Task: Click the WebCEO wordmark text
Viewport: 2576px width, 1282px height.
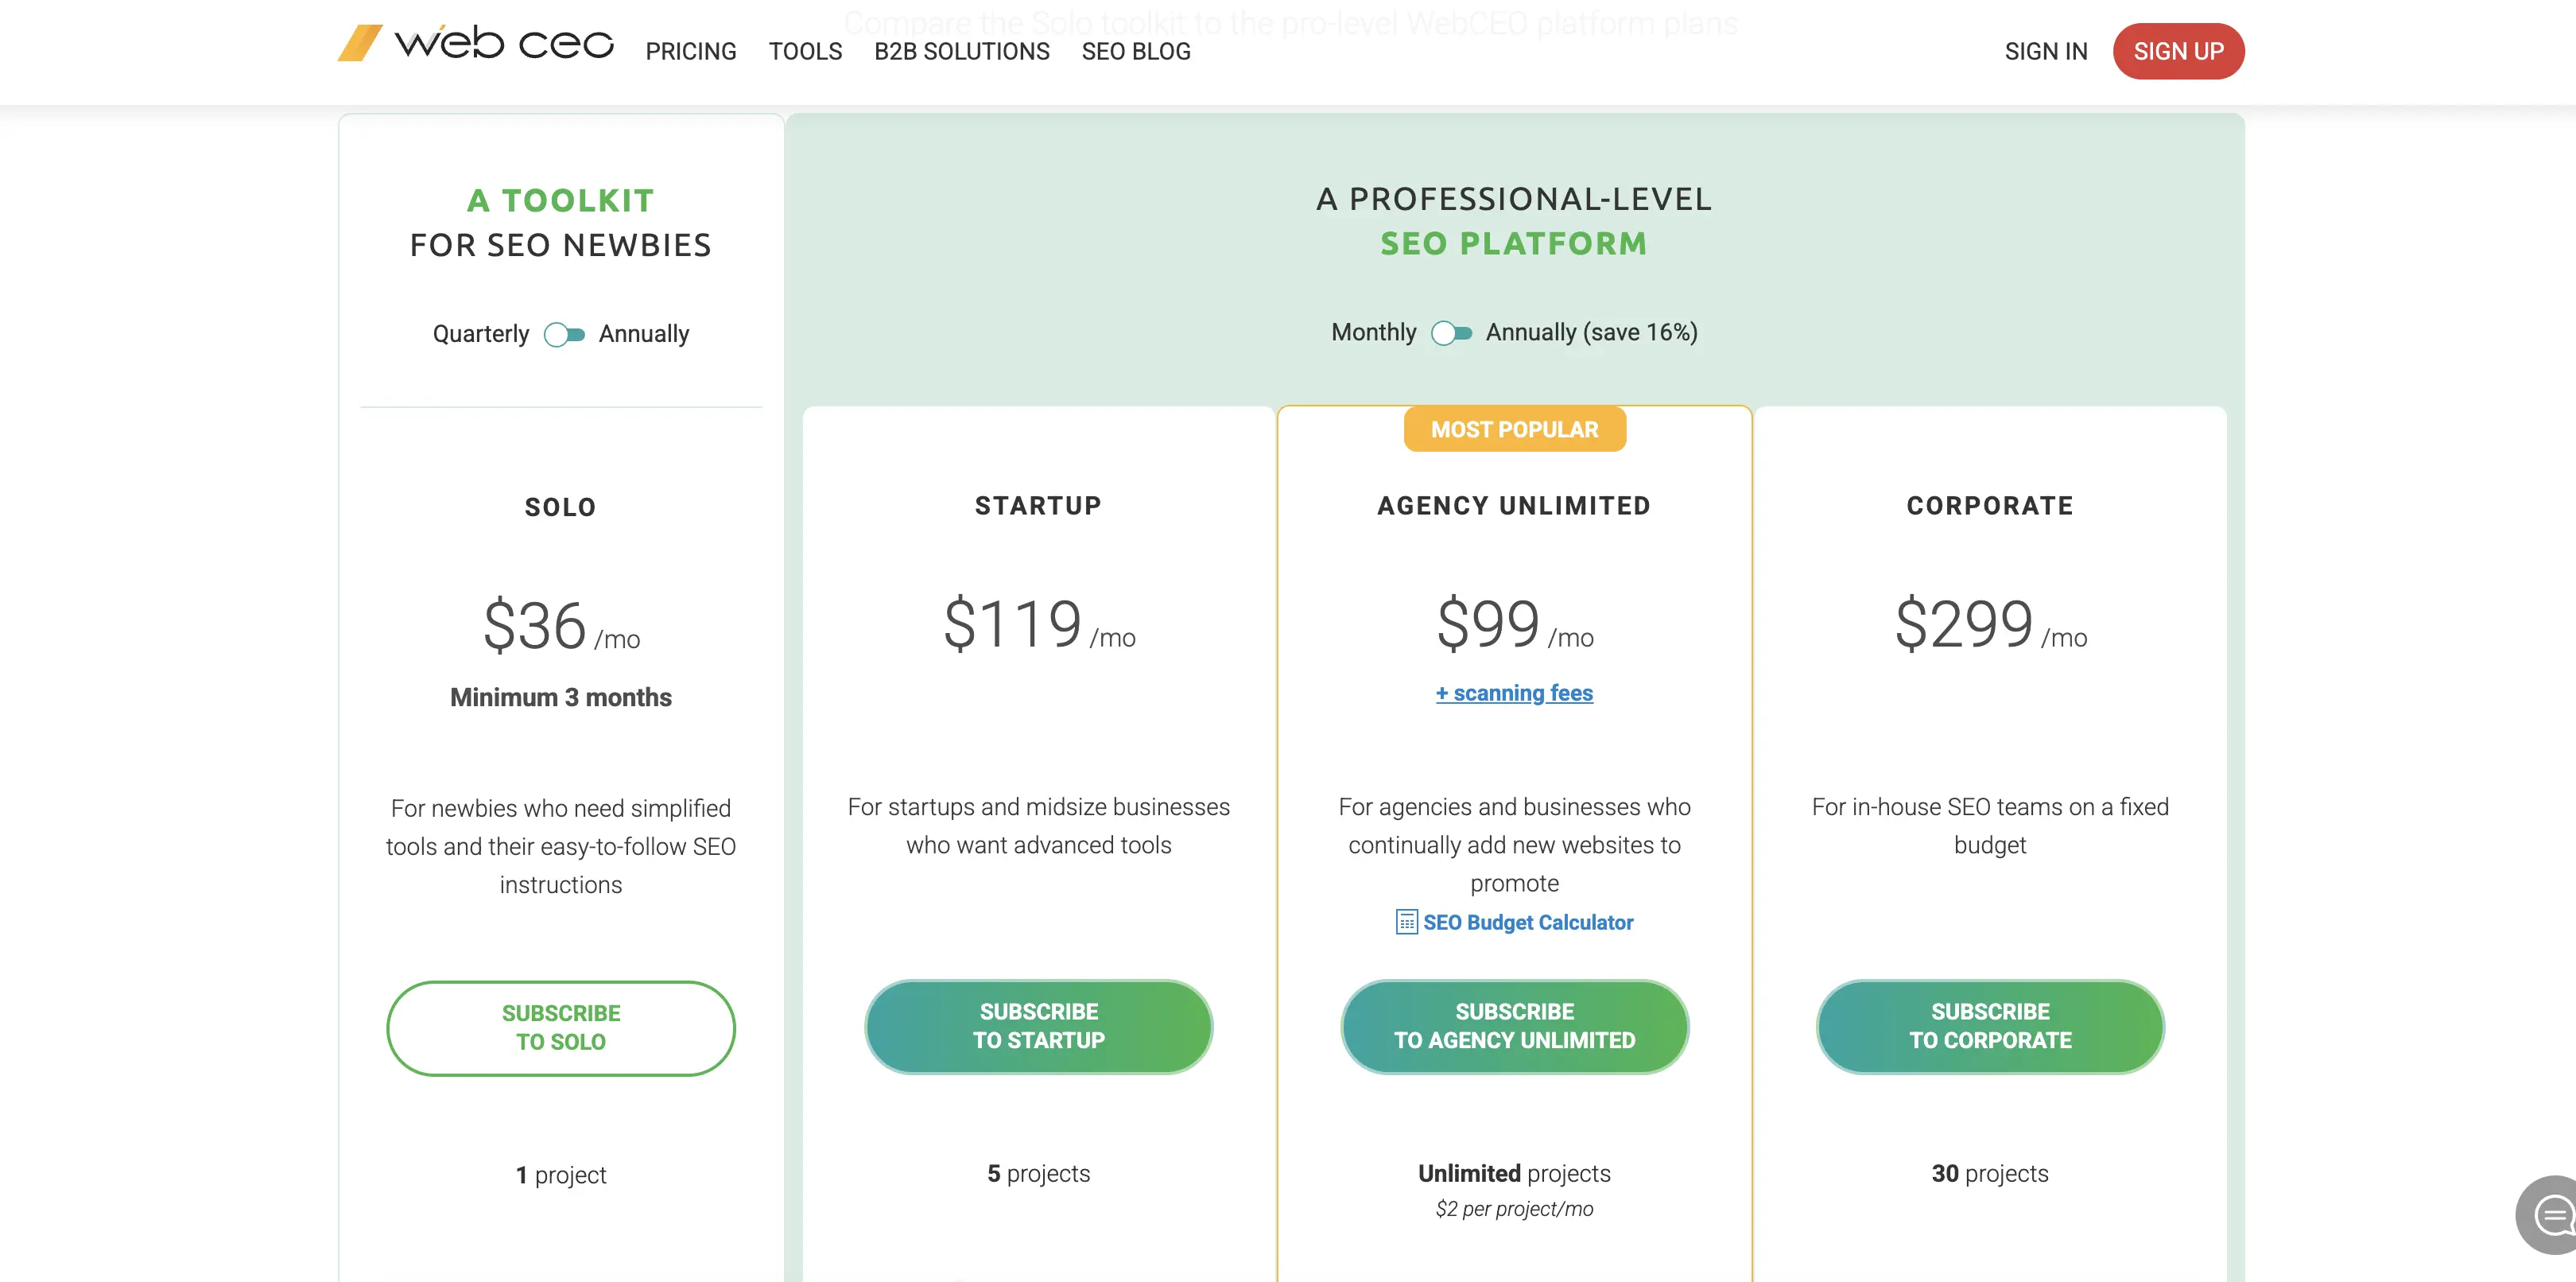Action: tap(504, 43)
